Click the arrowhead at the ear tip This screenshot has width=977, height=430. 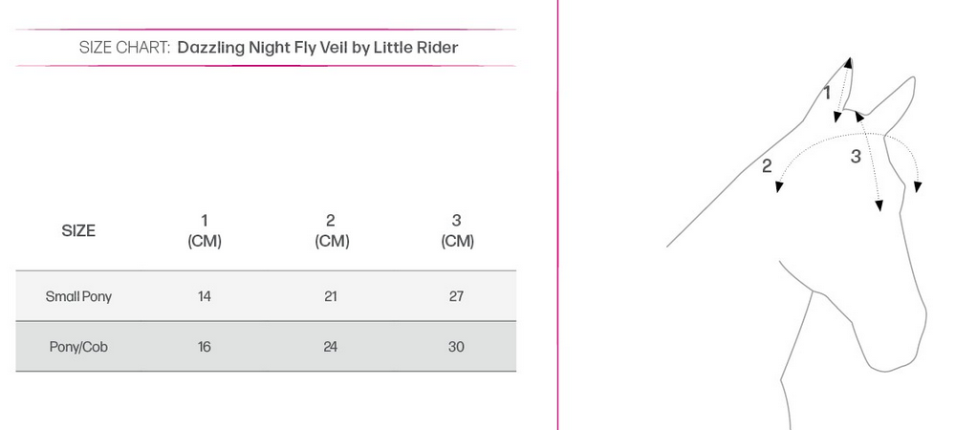click(848, 62)
